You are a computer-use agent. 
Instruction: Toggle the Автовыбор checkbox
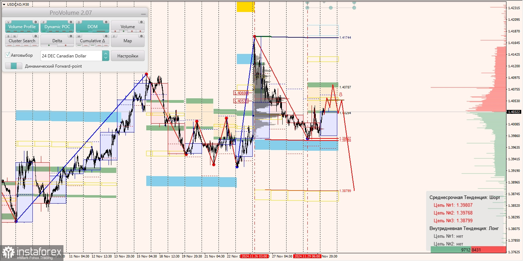point(7,55)
